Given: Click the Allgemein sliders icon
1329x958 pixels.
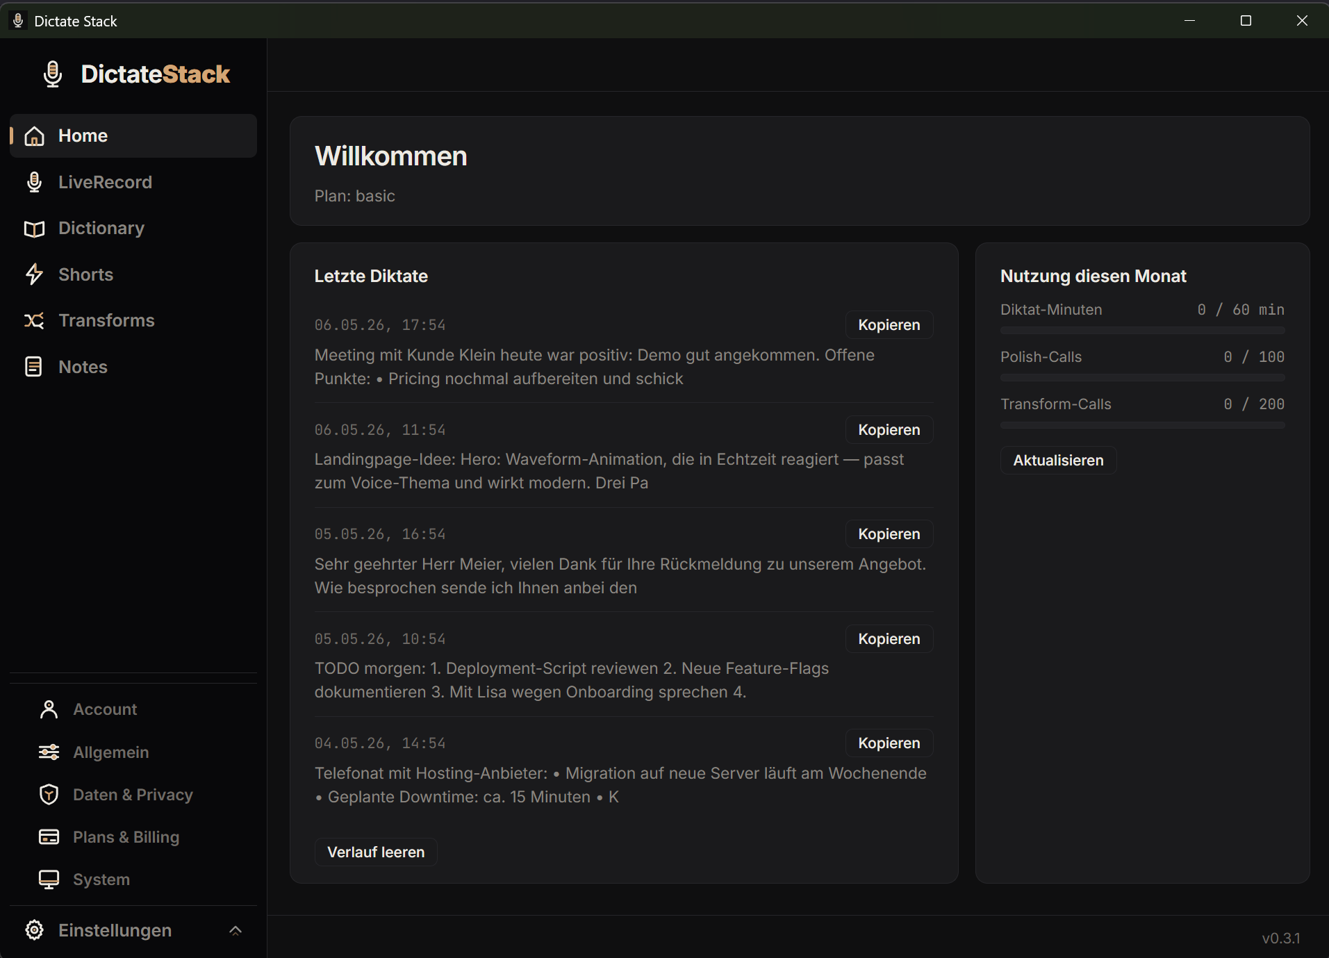Looking at the screenshot, I should coord(49,752).
